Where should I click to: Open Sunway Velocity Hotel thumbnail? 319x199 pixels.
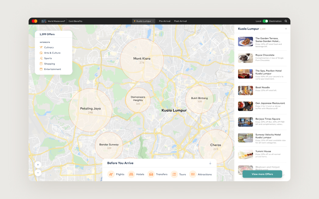tap(246, 138)
